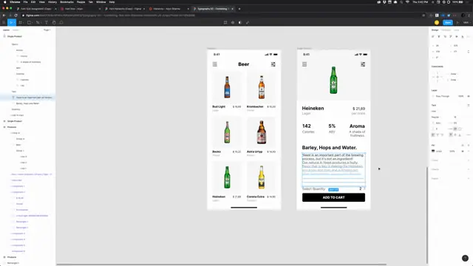The image size is (473, 266).
Task: Select the Barley, Hops and Water heading
Action: pyautogui.click(x=329, y=148)
